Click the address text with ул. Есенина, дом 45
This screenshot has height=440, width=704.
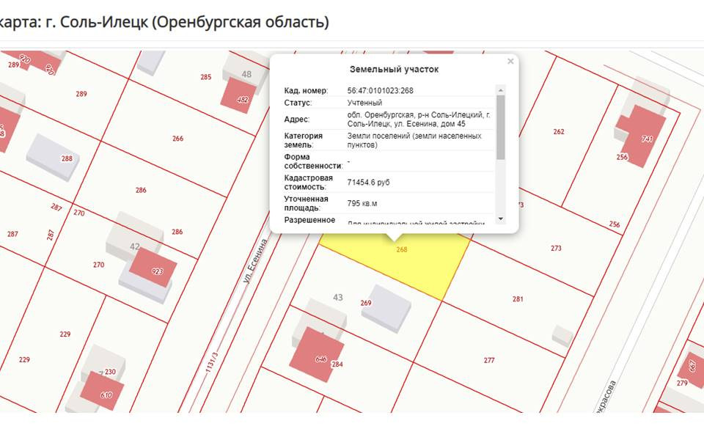pos(419,119)
